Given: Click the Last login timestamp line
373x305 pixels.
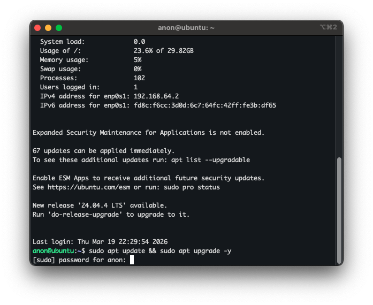Looking at the screenshot, I should 100,242.
